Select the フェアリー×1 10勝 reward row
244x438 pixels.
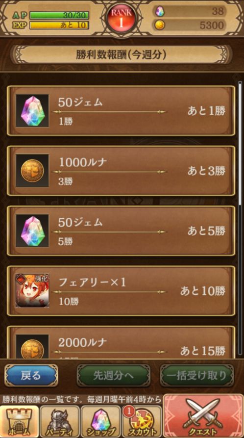[121, 291]
